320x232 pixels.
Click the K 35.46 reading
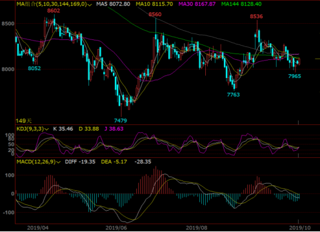click(63, 129)
